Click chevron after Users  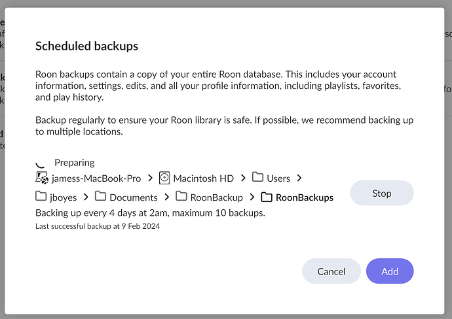(299, 178)
